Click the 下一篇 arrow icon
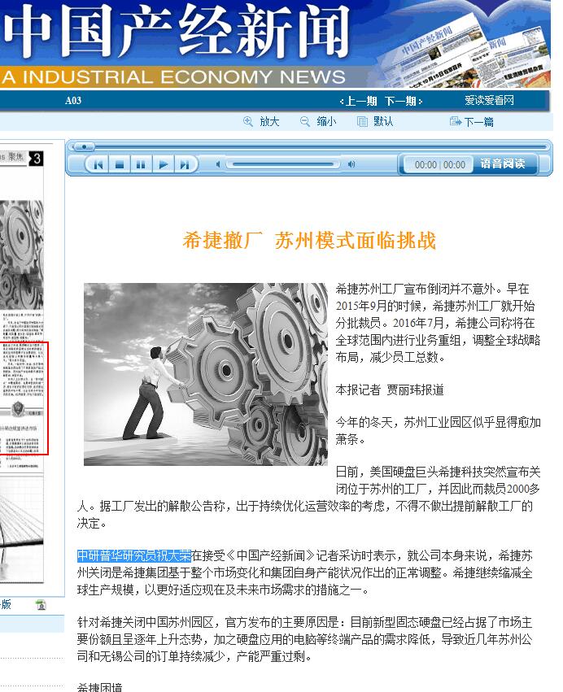The width and height of the screenshot is (563, 692). (x=456, y=121)
